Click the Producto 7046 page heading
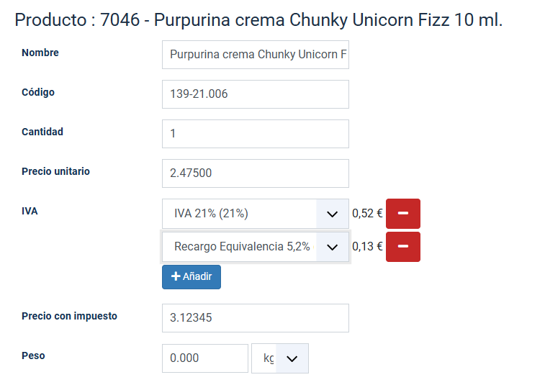Screen dimensions: 545x385 tap(258, 20)
